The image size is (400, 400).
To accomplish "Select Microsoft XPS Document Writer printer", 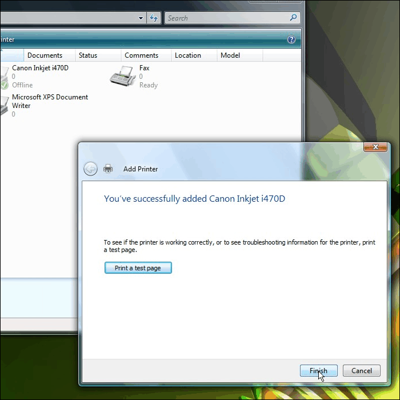I will point(50,101).
